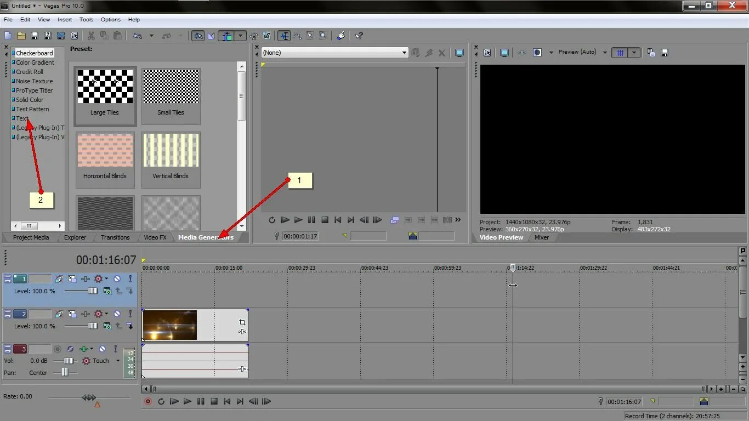749x421 pixels.
Task: Save the project using floppy icon
Action: (34, 36)
